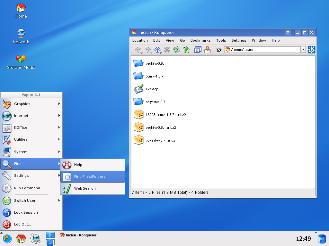Choose Find Files/Folders in submenu
Image resolution: width=329 pixels, height=246 pixels.
click(x=93, y=176)
